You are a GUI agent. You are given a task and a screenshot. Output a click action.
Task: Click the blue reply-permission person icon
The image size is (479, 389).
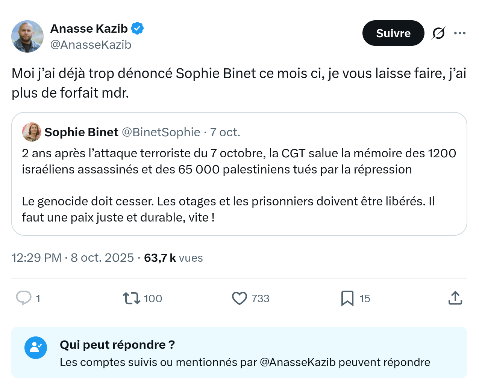36,347
